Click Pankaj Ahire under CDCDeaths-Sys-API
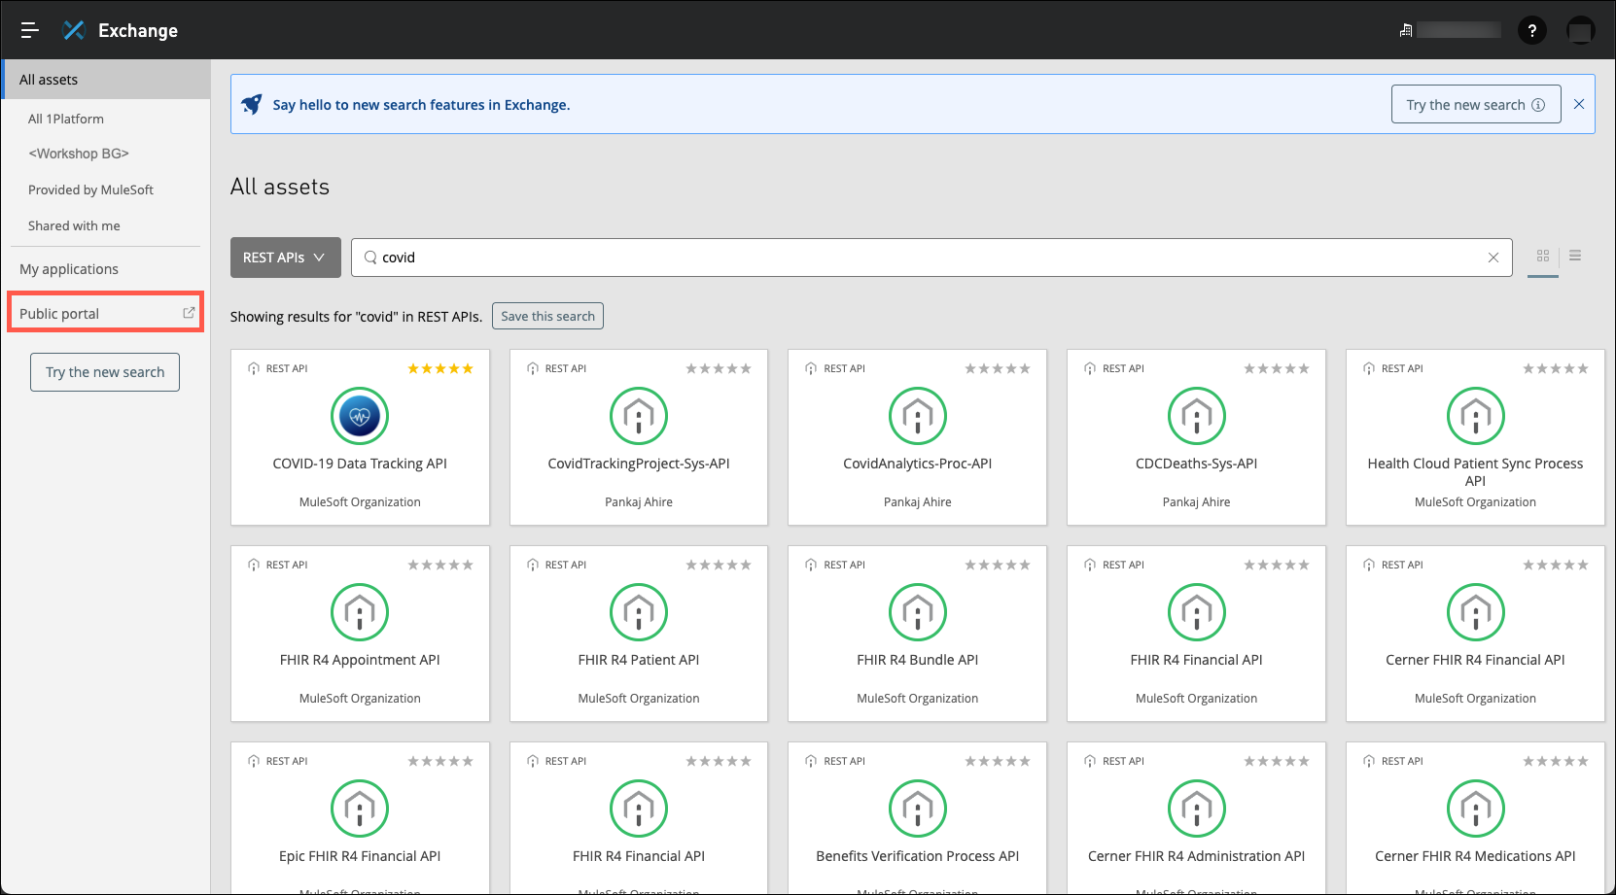 (x=1197, y=502)
